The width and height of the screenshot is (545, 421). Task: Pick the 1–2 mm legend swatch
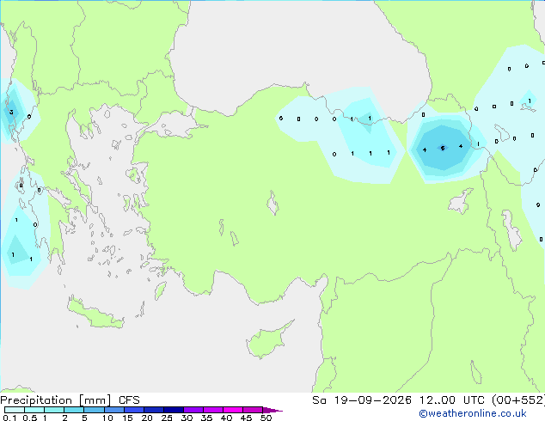click(54, 410)
